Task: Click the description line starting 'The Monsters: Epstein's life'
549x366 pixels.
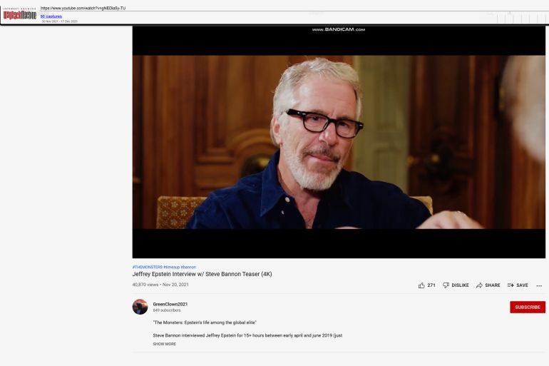Action: pos(205,322)
